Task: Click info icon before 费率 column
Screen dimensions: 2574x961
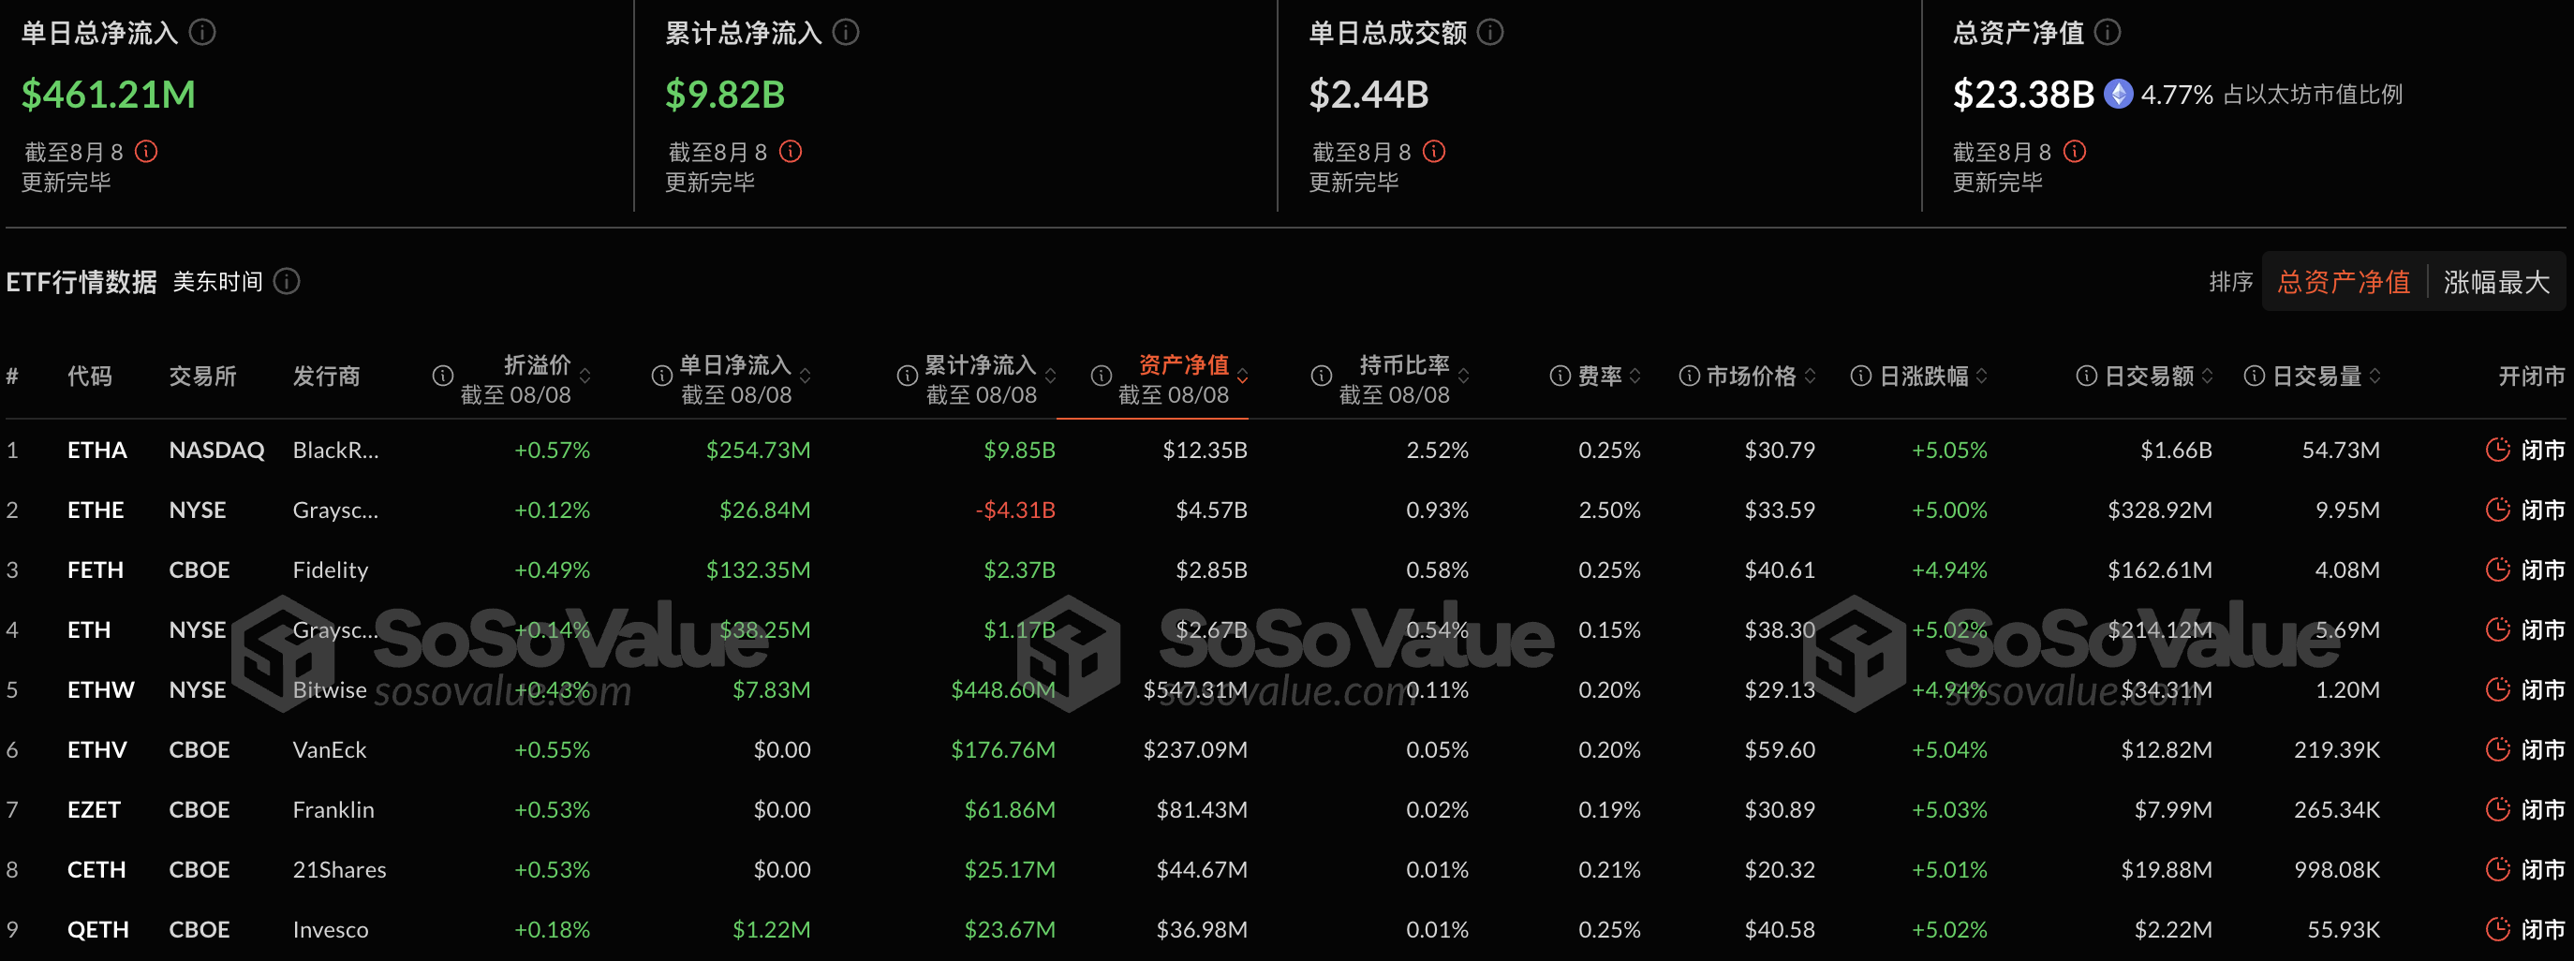Action: [x=1560, y=376]
